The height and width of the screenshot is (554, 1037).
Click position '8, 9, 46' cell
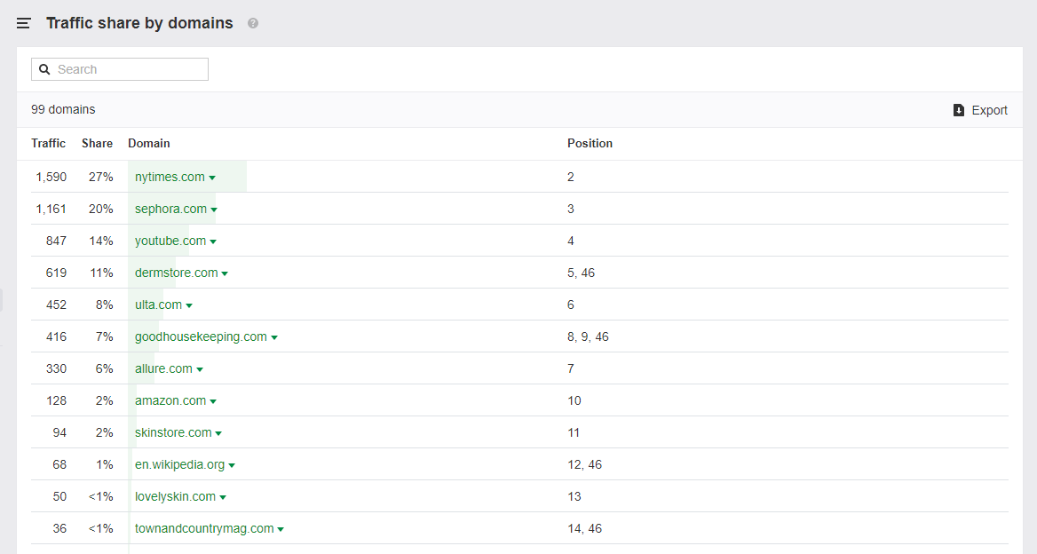588,336
